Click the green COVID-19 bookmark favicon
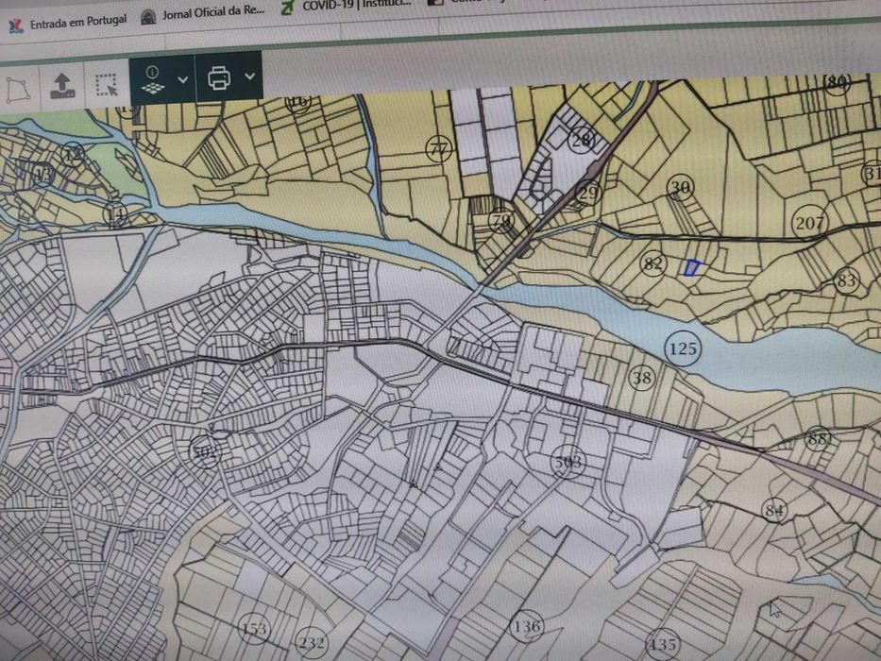This screenshot has width=881, height=661. point(288,8)
